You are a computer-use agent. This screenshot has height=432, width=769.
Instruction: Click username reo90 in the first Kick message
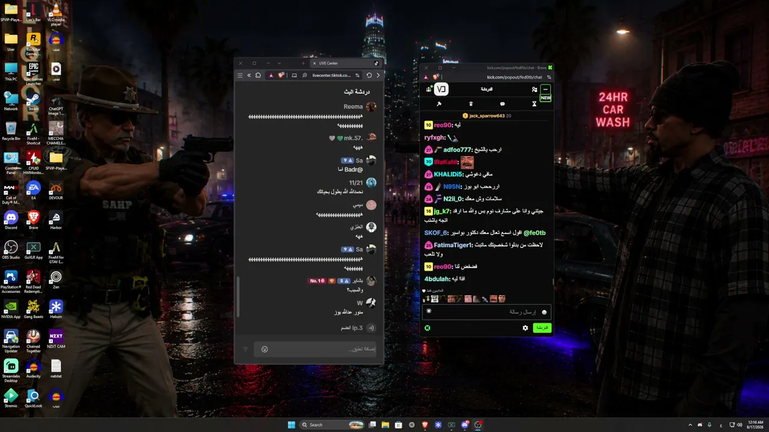point(443,125)
